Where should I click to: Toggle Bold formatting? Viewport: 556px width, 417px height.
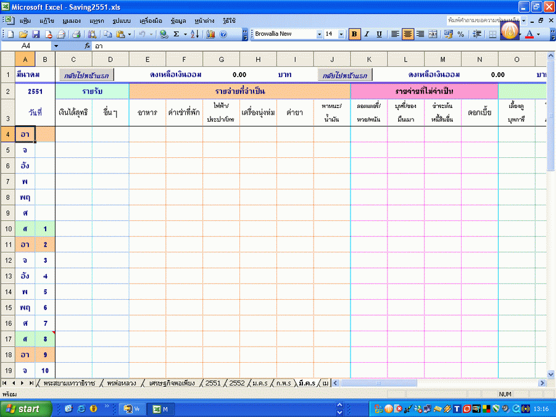(354, 35)
